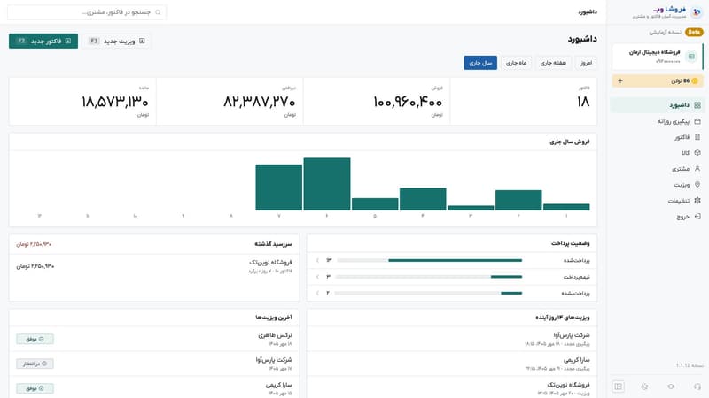Open the فروشگاه نوین‌تک overdue entry
The image size is (709, 398).
[154, 266]
